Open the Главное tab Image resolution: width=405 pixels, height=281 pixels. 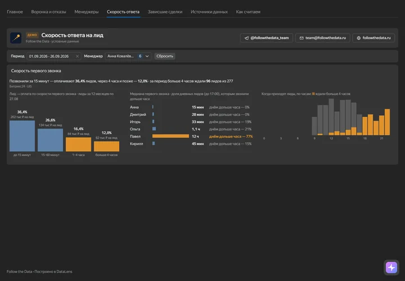point(15,12)
